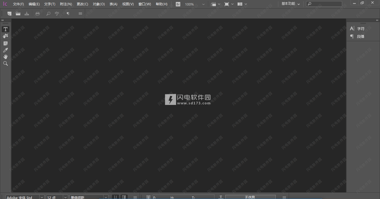The height and width of the screenshot is (199, 380).
Task: Open the 文件(F) menu
Action: click(18, 4)
